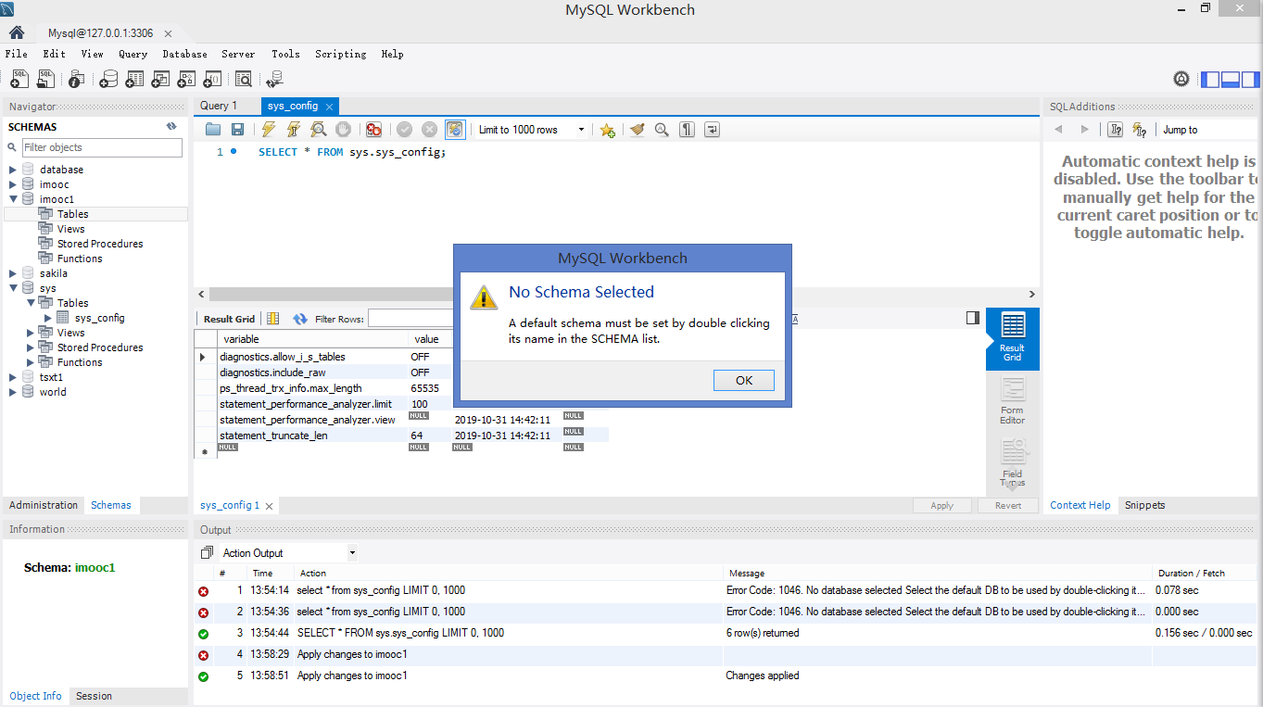The width and height of the screenshot is (1263, 707).
Task: Open the Database menu
Action: 184,54
